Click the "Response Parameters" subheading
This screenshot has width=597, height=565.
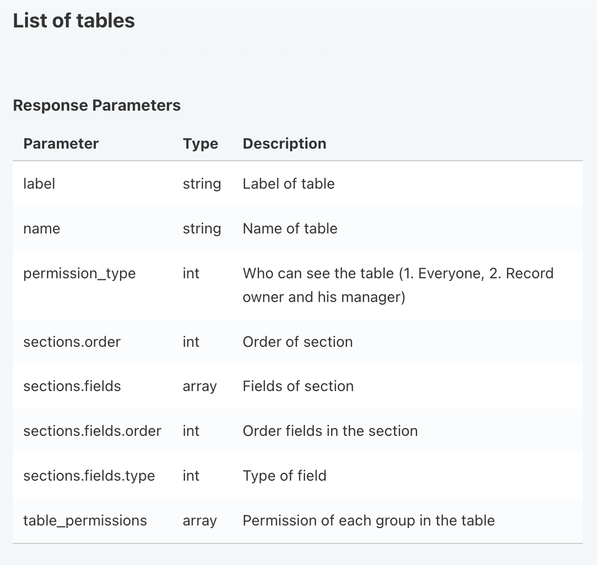tap(96, 105)
